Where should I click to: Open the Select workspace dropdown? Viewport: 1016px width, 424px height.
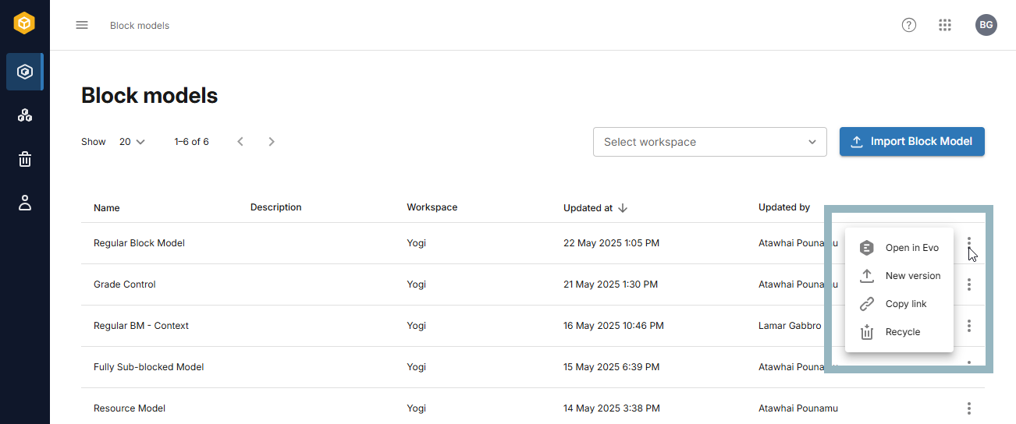tap(709, 142)
